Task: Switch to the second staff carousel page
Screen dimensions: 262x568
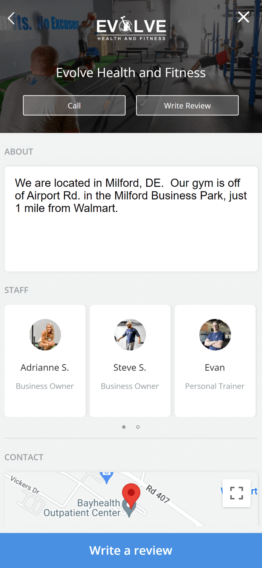Action: tap(138, 427)
